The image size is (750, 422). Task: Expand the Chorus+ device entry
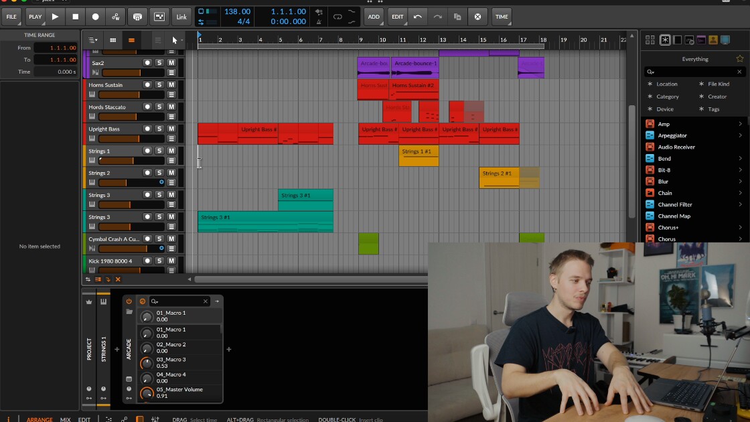click(x=740, y=227)
